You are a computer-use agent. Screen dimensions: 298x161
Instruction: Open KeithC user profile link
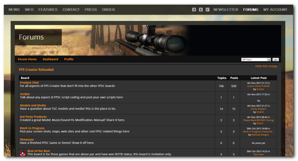click(x=260, y=123)
